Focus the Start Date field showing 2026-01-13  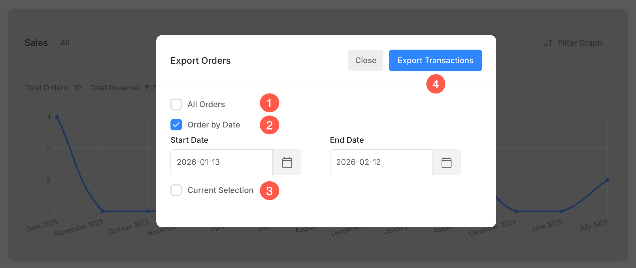222,162
